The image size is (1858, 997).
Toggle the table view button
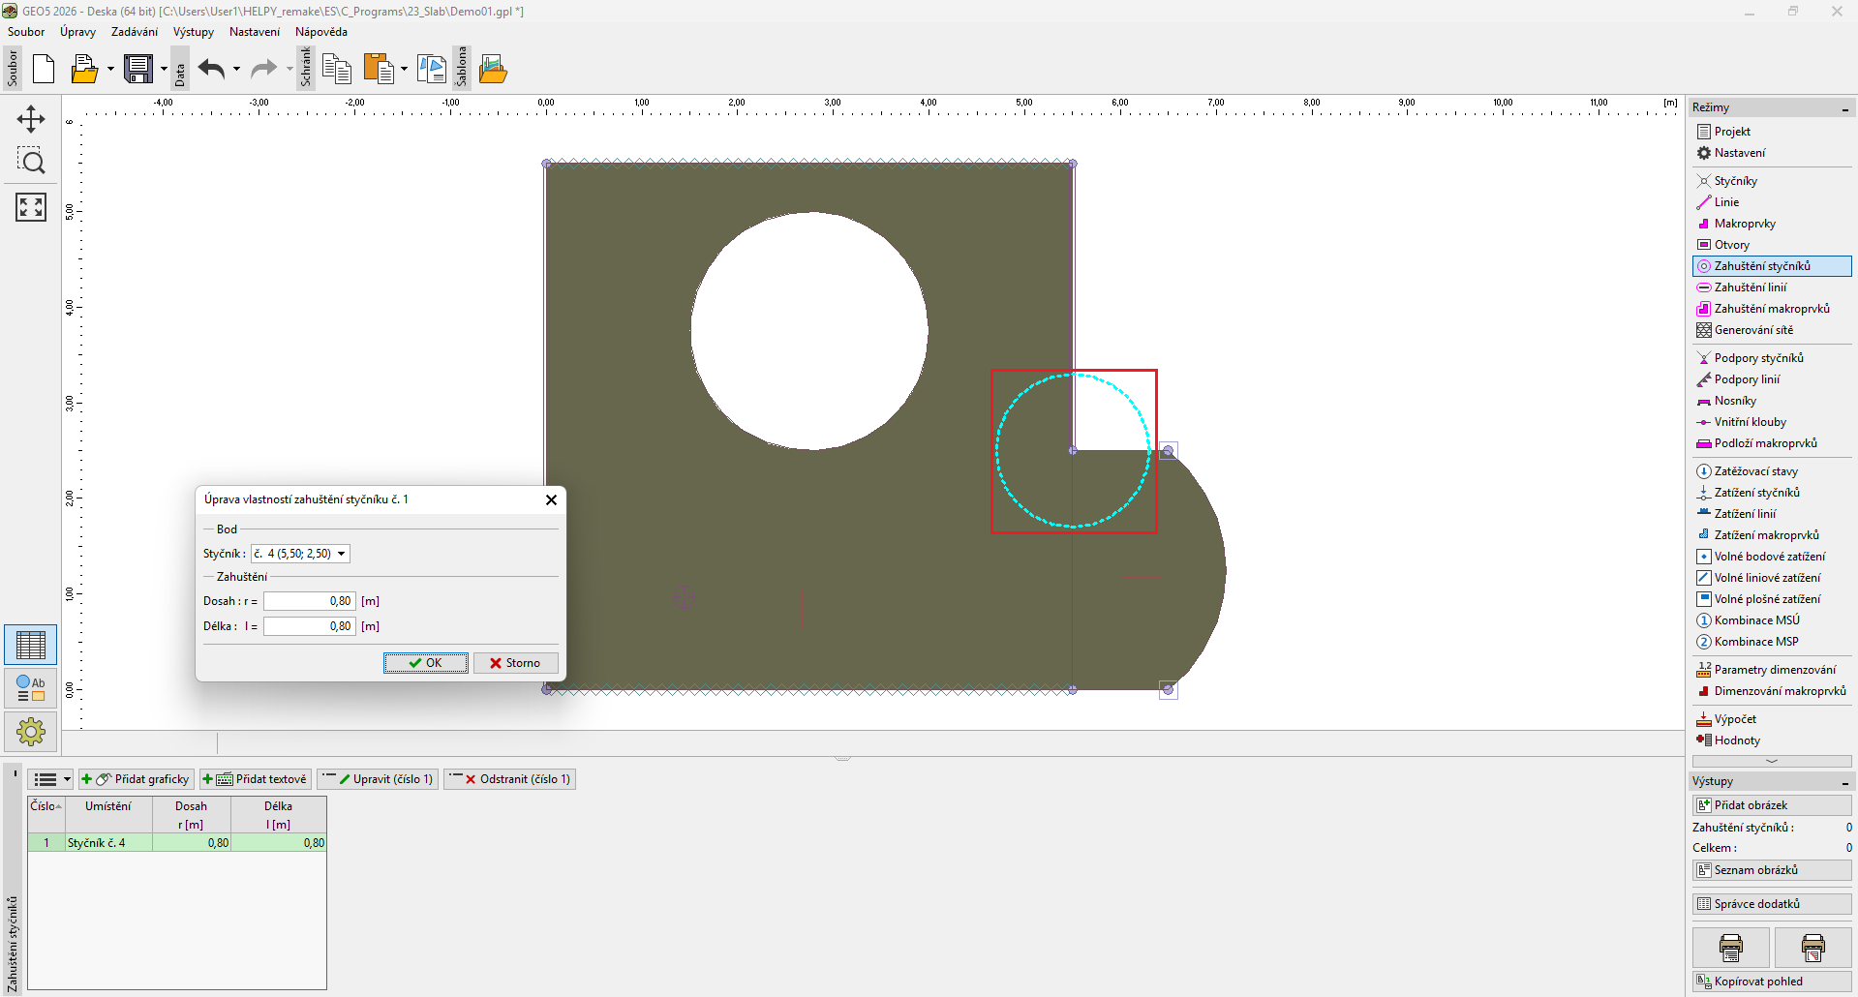click(x=31, y=645)
